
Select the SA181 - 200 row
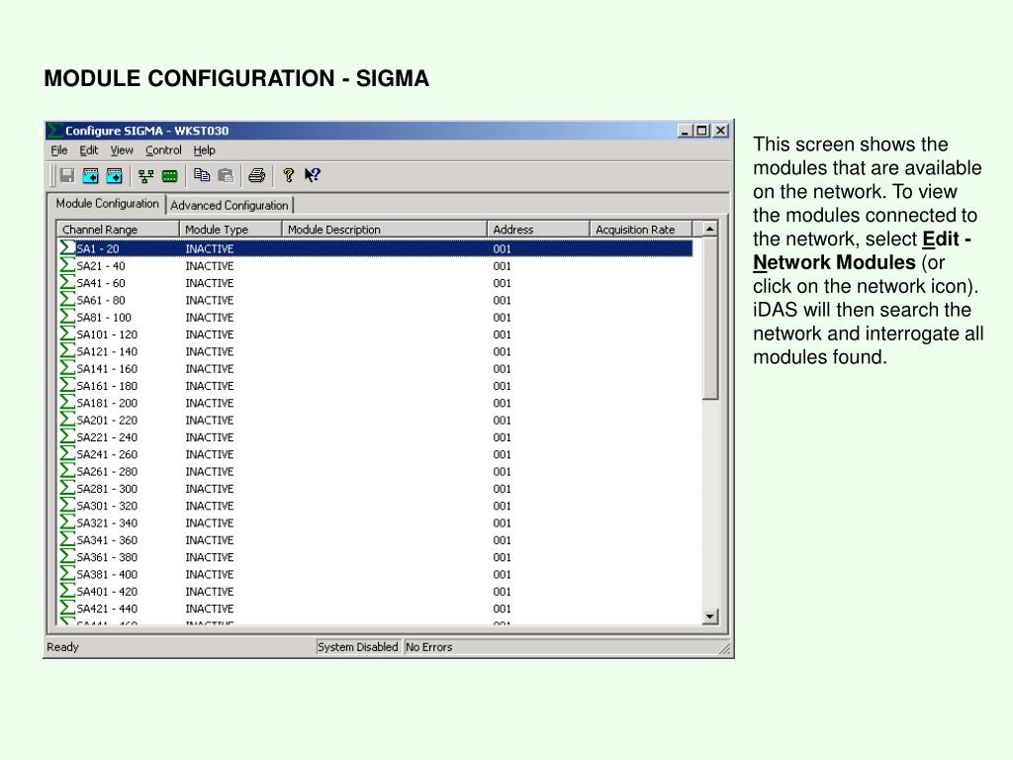375,403
